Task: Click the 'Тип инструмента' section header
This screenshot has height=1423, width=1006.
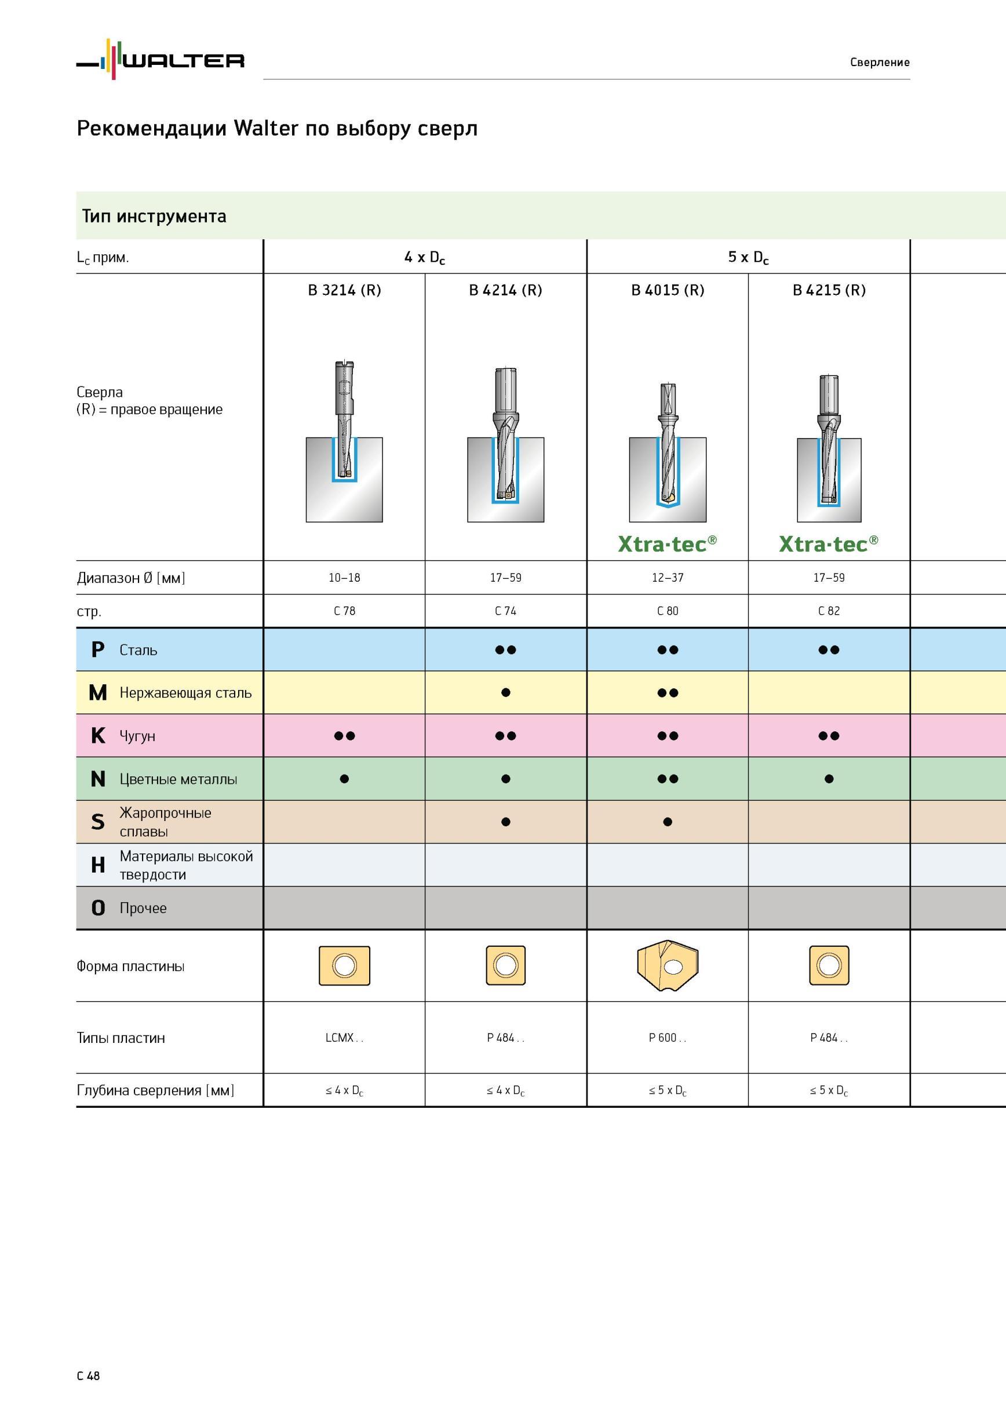Action: (x=154, y=216)
